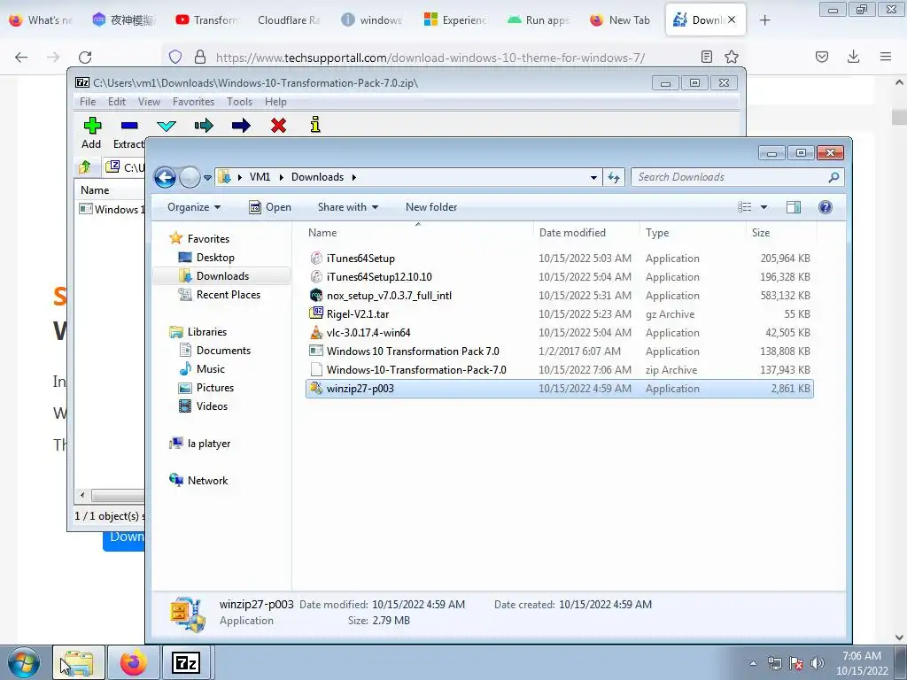907x680 pixels.
Task: Select nox_setup_v7.0.3.7_full_intl file
Action: pyautogui.click(x=560, y=296)
